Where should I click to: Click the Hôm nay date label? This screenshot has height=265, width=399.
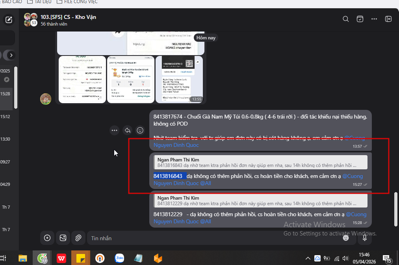click(x=206, y=38)
